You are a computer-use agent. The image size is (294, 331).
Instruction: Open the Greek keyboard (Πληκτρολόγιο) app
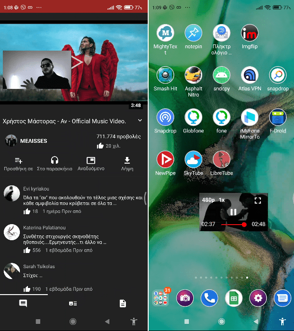click(222, 33)
